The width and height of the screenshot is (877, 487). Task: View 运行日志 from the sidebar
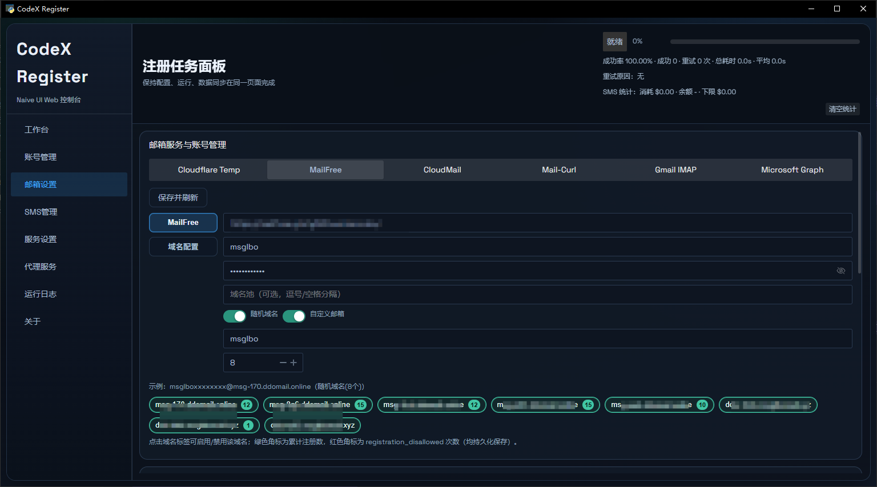(69, 294)
